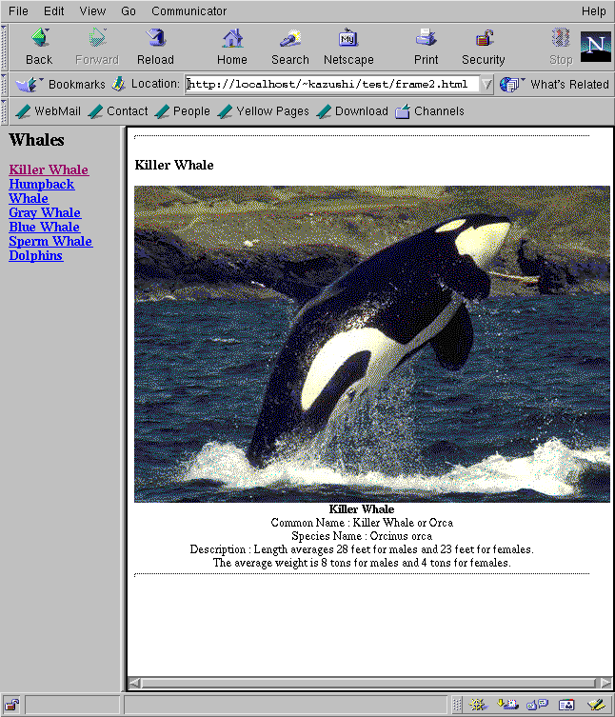The image size is (615, 717).
Task: Go to the Home page icon
Action: pyautogui.click(x=232, y=37)
